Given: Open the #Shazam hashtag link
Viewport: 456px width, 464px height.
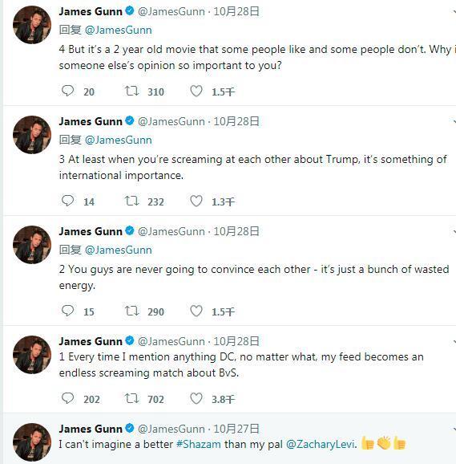Looking at the screenshot, I should [x=199, y=444].
